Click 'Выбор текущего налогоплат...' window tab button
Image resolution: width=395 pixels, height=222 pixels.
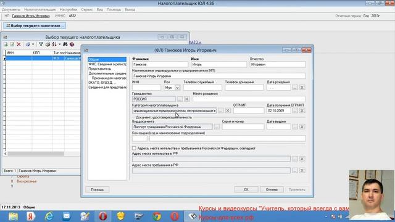tap(35, 26)
